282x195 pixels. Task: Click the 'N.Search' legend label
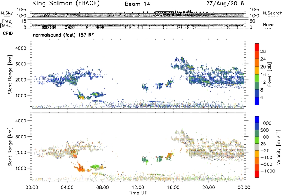(x=272, y=13)
